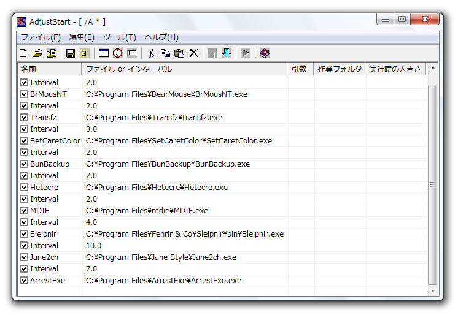Disable the MDIE entry checkbox
The image size is (458, 315).
tap(24, 211)
